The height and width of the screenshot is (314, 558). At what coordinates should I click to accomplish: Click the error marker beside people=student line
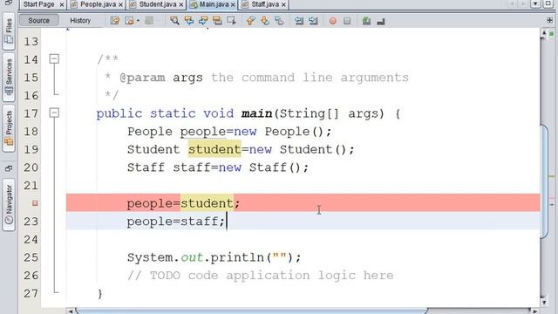point(35,203)
